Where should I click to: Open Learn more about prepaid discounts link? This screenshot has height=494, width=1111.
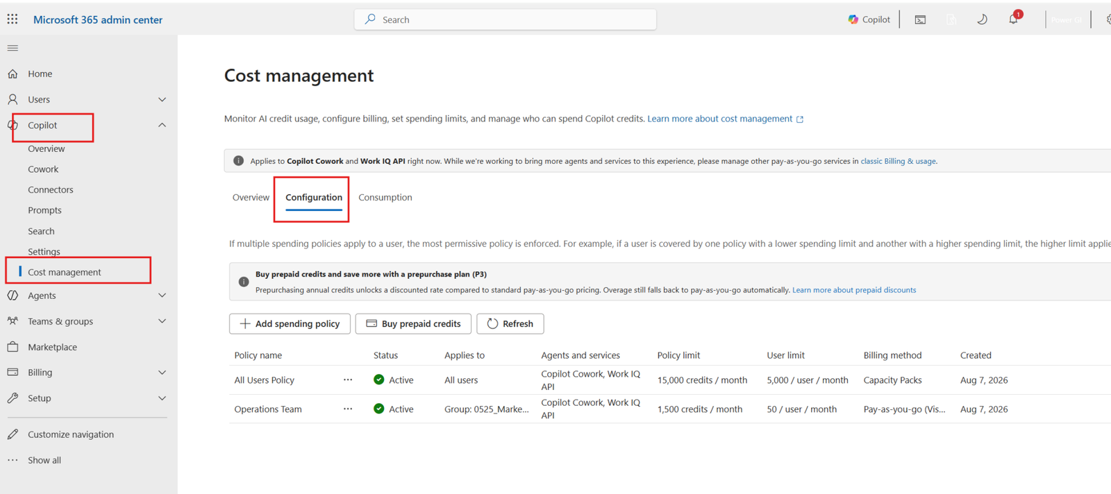pyautogui.click(x=854, y=290)
